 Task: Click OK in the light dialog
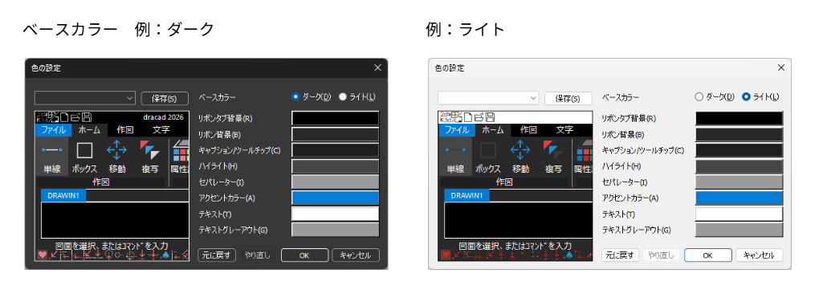coord(707,255)
